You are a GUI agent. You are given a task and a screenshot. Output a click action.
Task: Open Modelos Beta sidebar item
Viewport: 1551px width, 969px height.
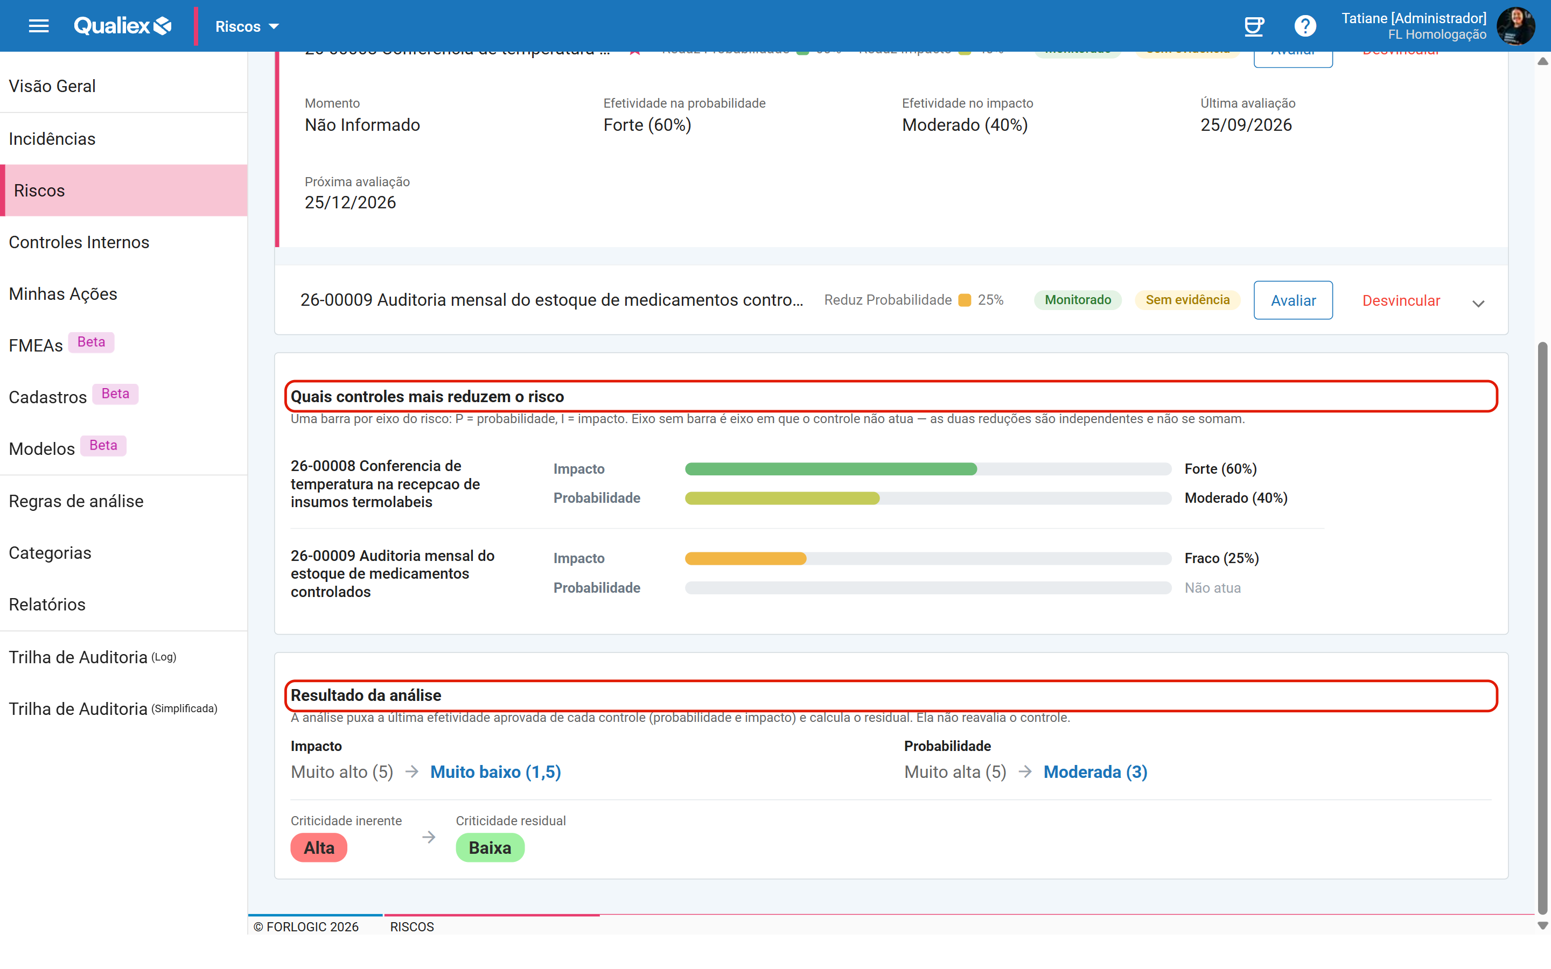(124, 448)
